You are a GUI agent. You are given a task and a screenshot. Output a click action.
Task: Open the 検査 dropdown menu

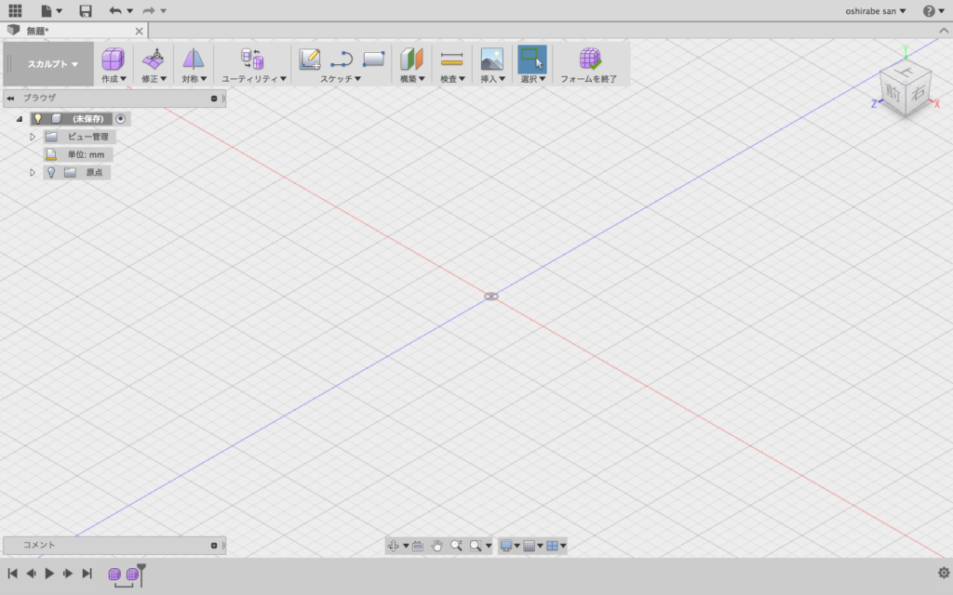pyautogui.click(x=452, y=79)
